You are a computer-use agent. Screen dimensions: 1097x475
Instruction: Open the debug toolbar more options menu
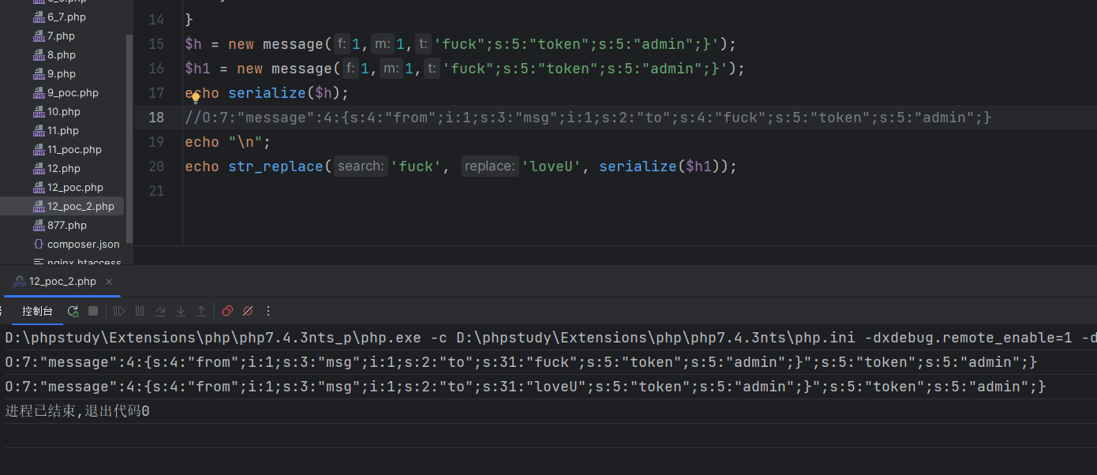coord(268,311)
